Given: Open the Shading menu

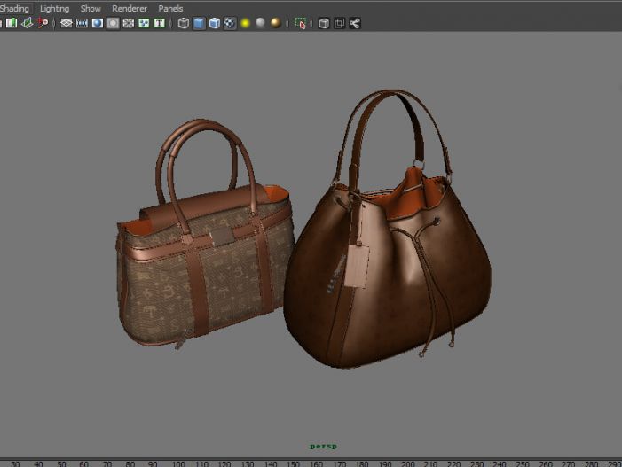Looking at the screenshot, I should (14, 8).
